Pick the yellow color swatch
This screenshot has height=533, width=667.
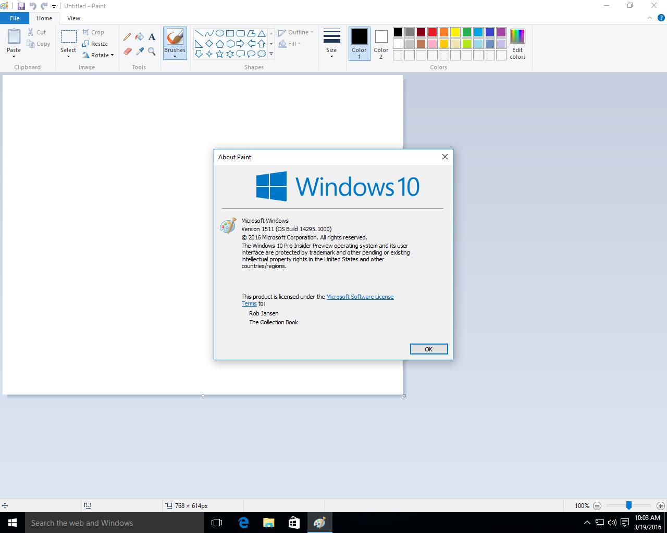click(x=455, y=32)
